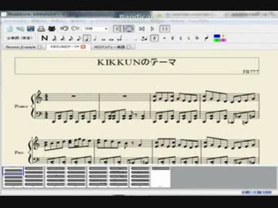Jump to the second page in the navigator
The height and width of the screenshot is (208, 278).
coord(34,177)
